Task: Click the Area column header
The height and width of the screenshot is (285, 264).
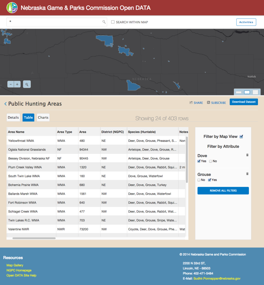Action: [89, 132]
